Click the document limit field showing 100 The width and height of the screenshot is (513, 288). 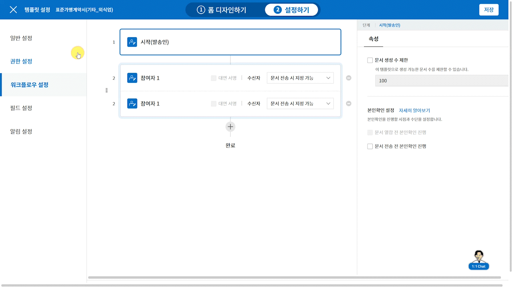coord(441,81)
